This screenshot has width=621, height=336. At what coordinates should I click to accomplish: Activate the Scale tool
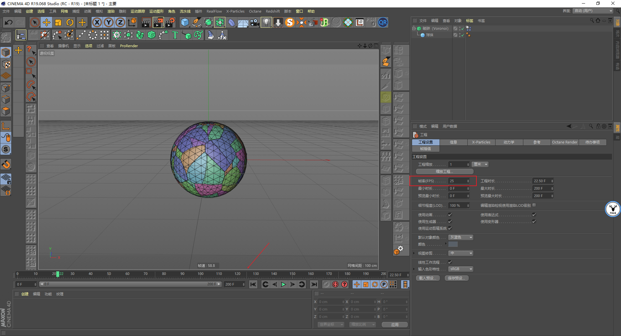[x=58, y=23]
